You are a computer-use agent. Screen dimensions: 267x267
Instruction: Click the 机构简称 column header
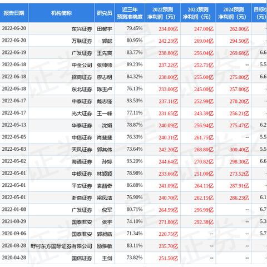(x=61, y=13)
